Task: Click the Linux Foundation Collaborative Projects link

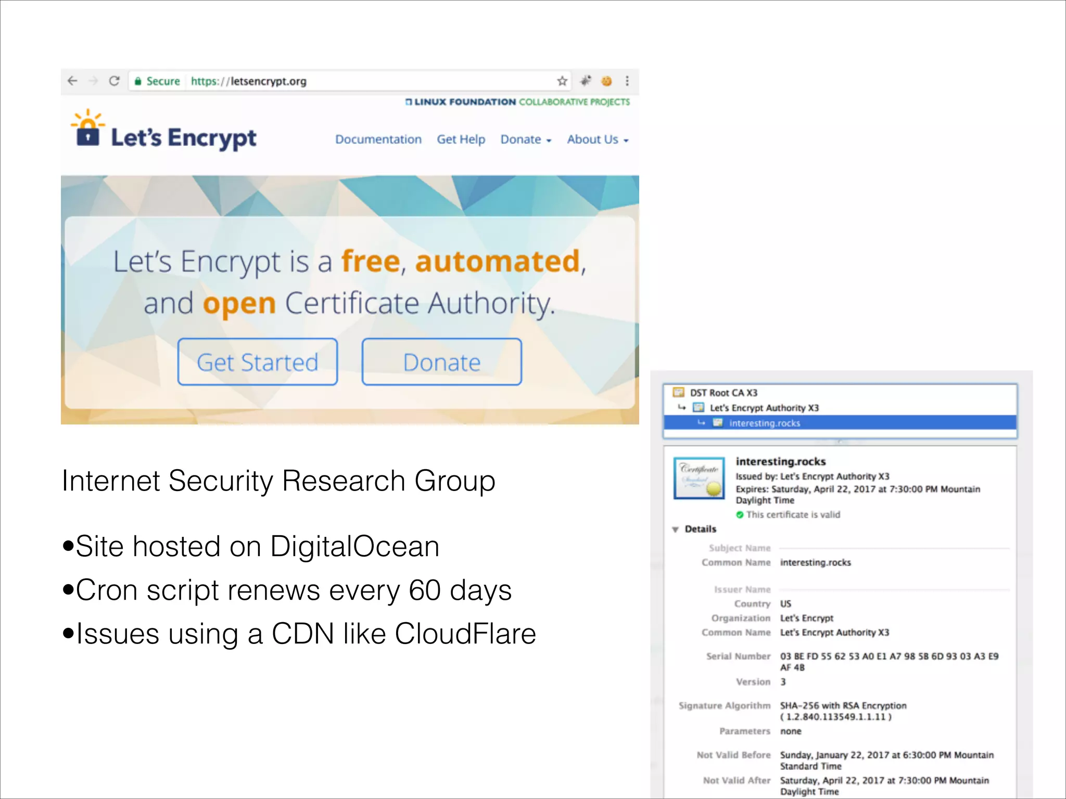Action: pos(517,101)
